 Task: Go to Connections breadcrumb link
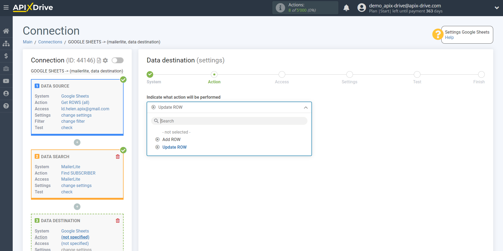[50, 42]
